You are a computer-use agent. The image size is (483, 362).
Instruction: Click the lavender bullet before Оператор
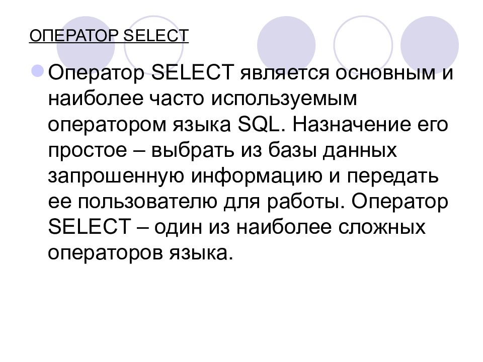click(38, 71)
